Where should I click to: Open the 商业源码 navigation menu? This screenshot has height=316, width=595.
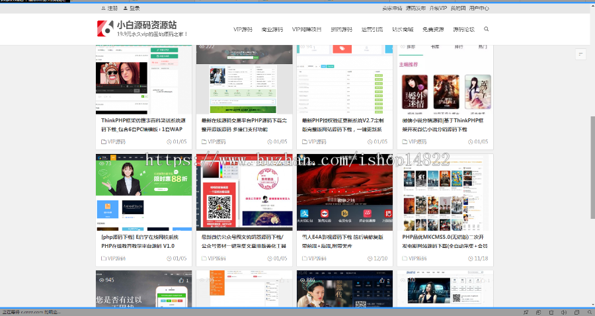pyautogui.click(x=272, y=29)
